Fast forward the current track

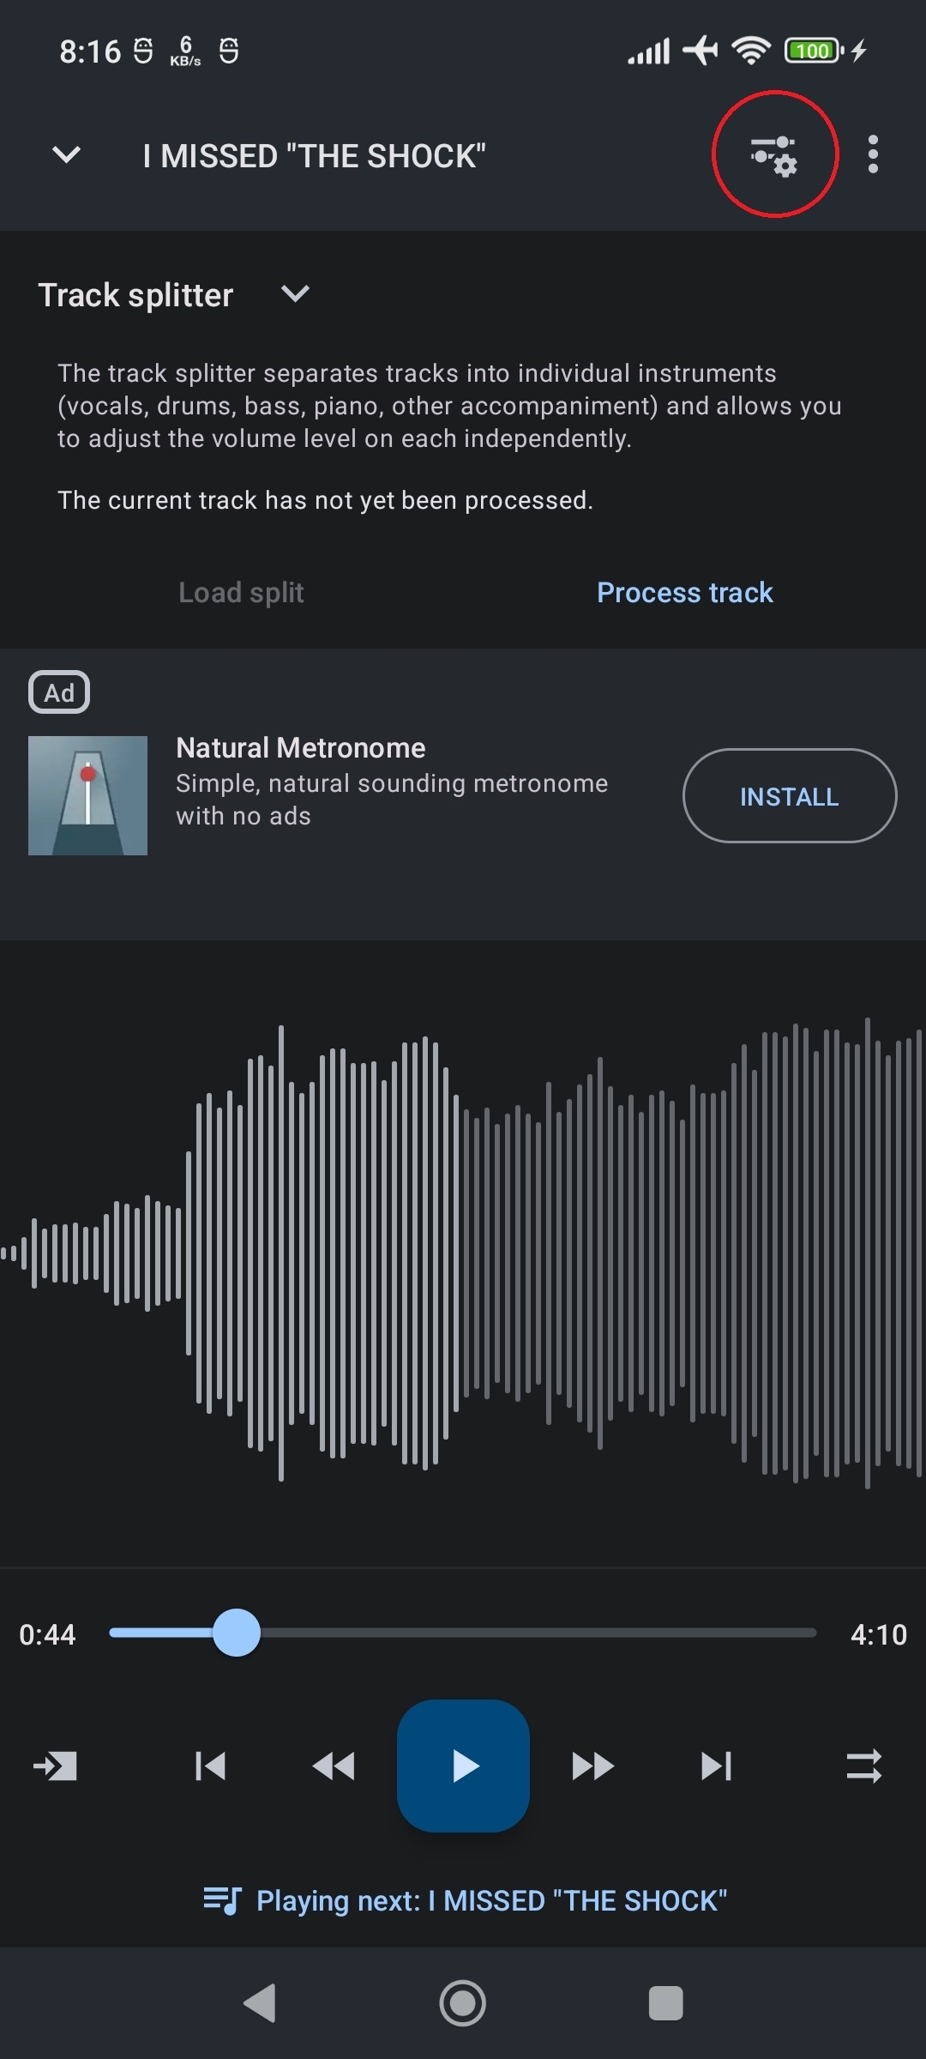pyautogui.click(x=592, y=1766)
